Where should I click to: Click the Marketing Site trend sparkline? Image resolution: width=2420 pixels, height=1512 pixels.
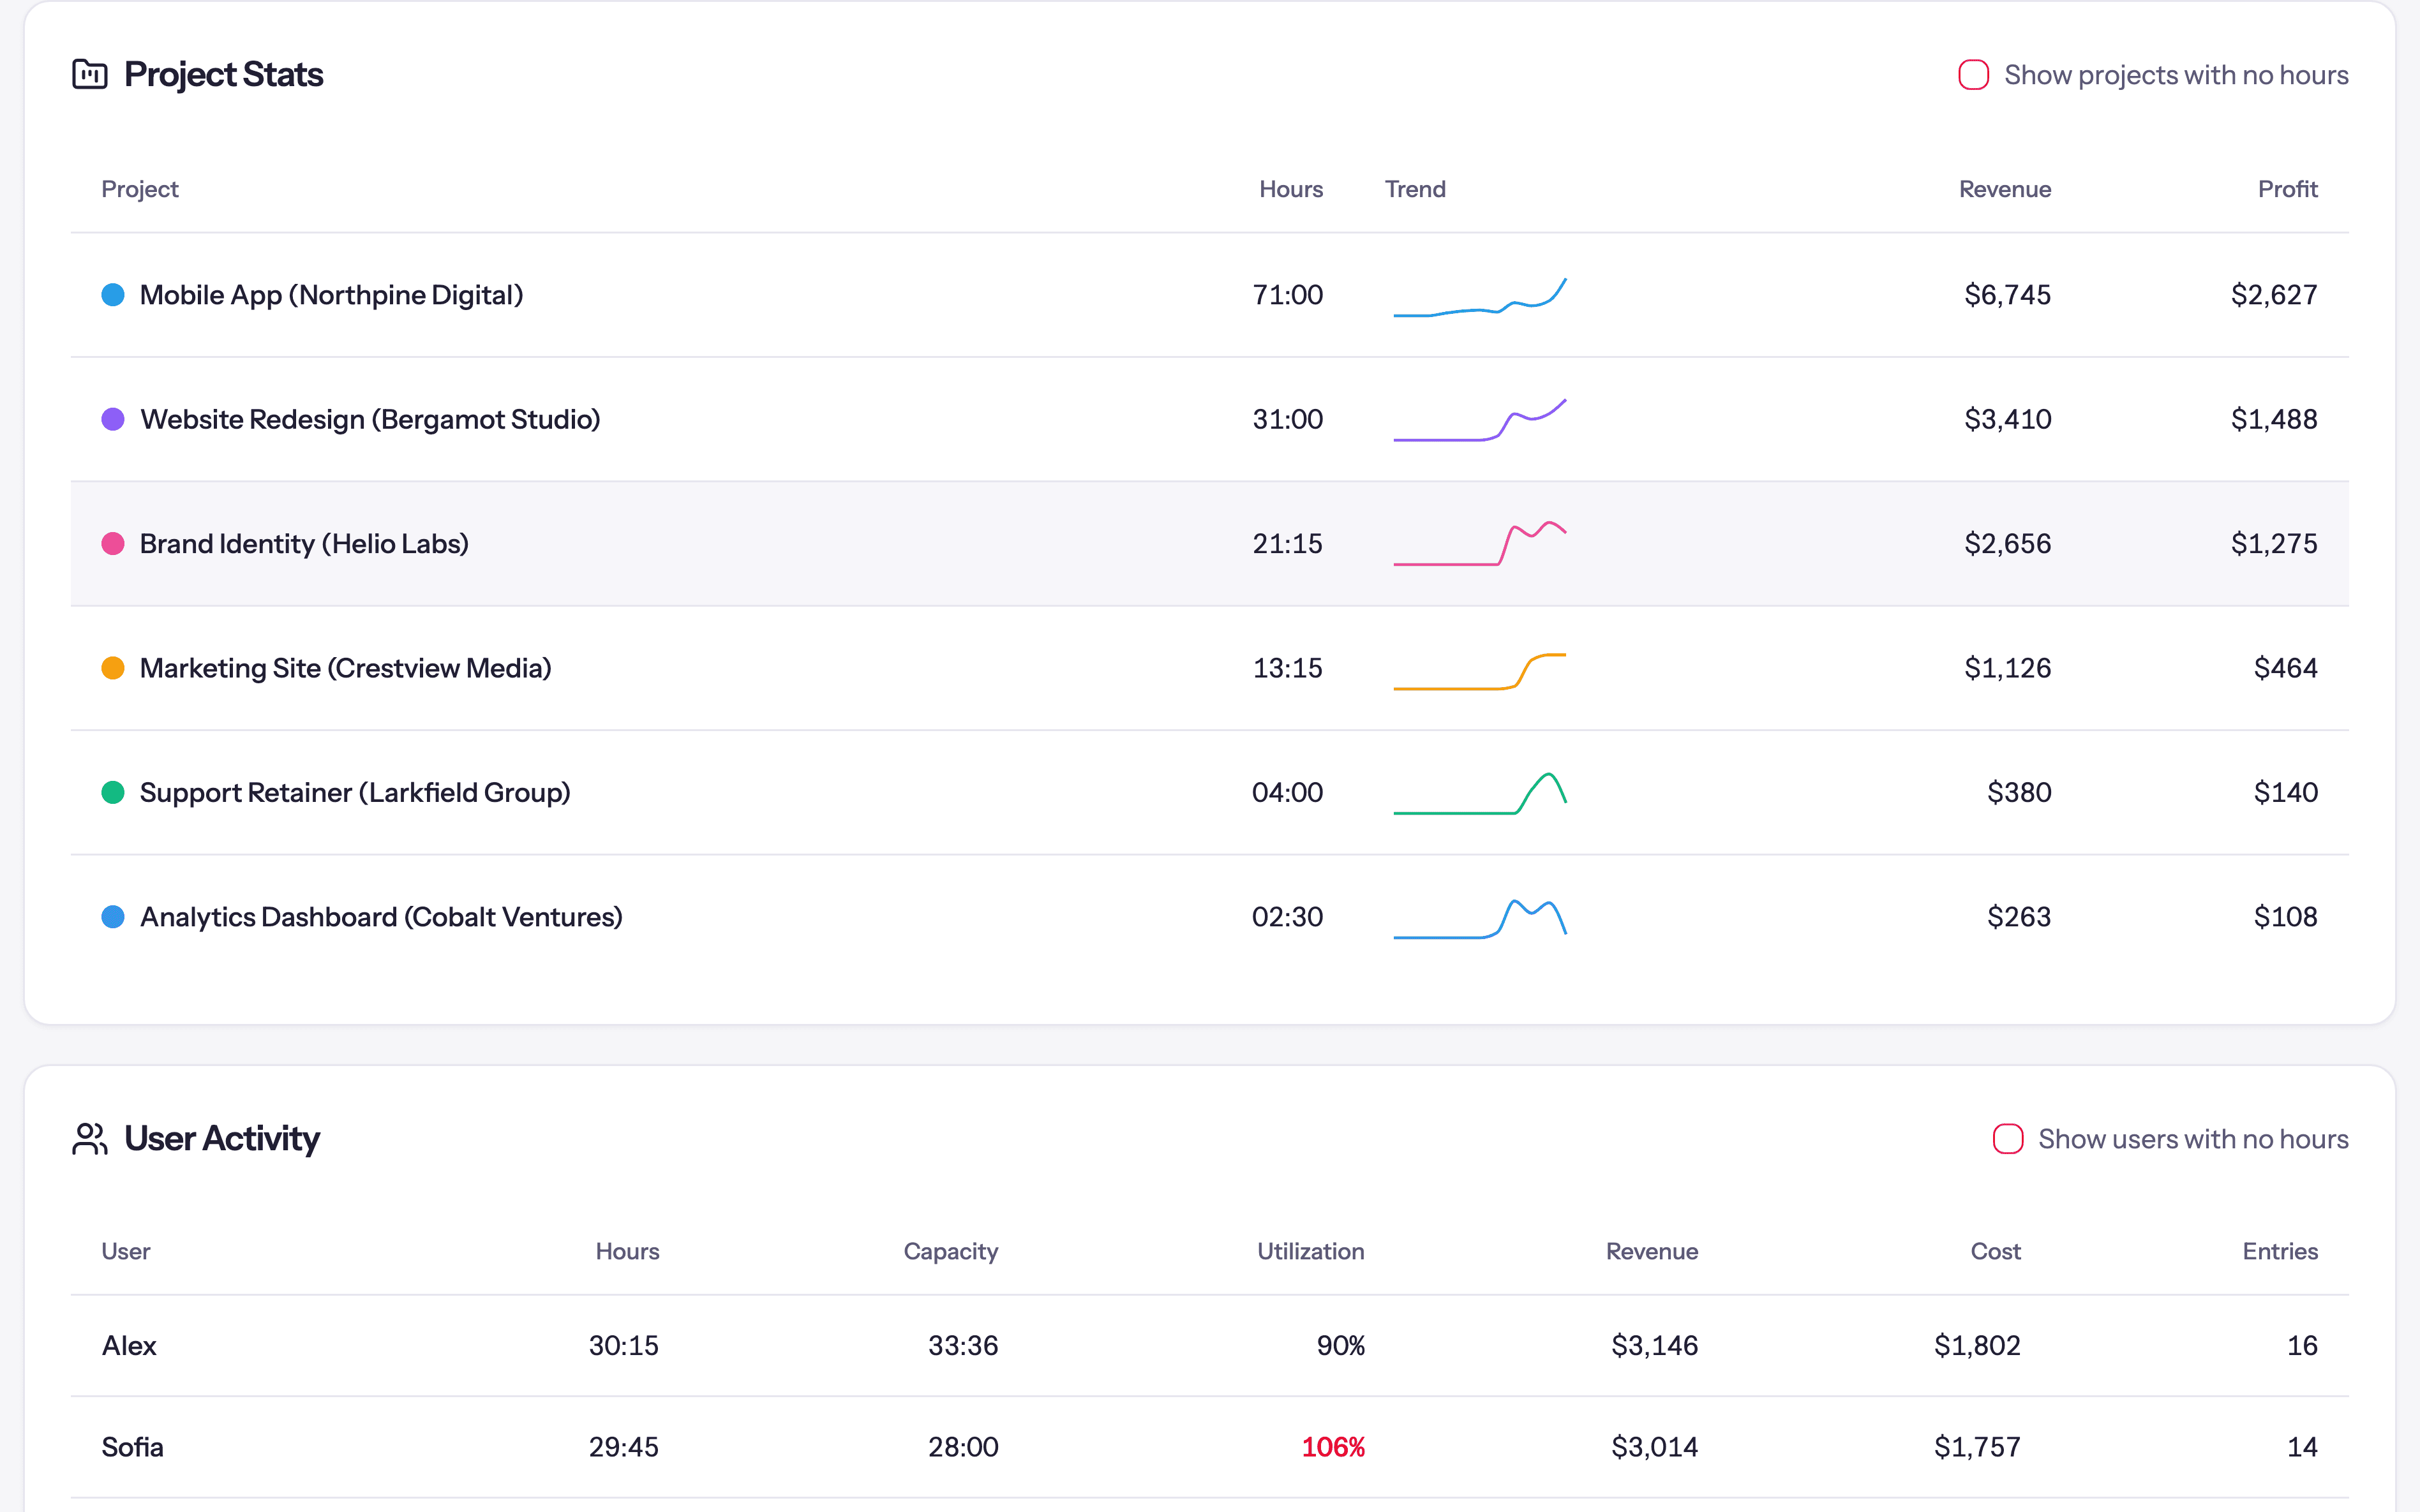[x=1480, y=671]
